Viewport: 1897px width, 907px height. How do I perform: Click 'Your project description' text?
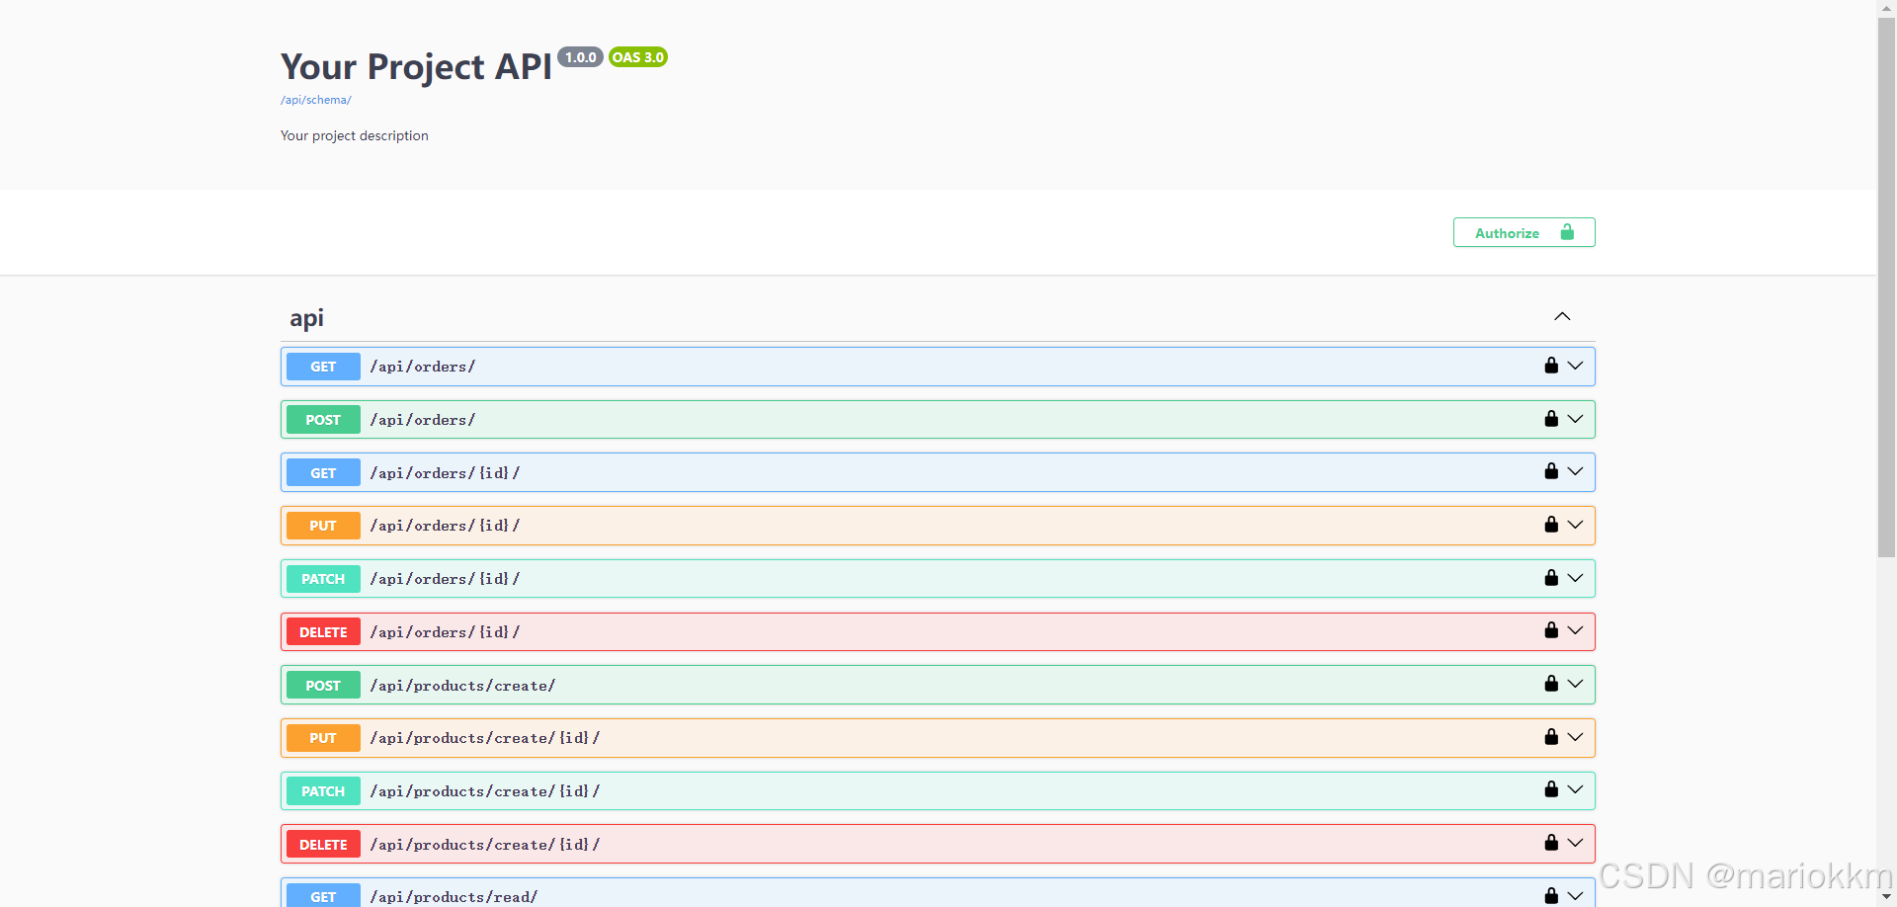tap(355, 135)
